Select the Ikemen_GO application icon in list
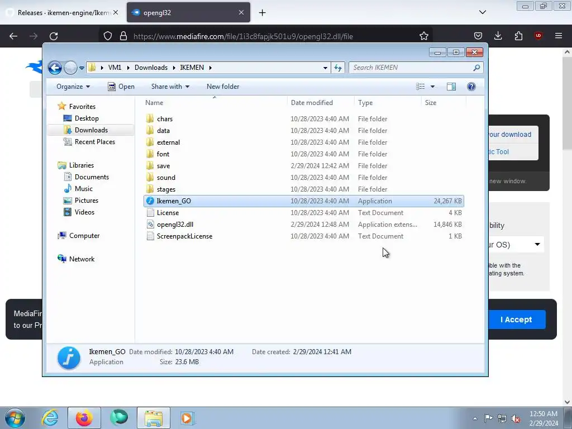 click(150, 201)
